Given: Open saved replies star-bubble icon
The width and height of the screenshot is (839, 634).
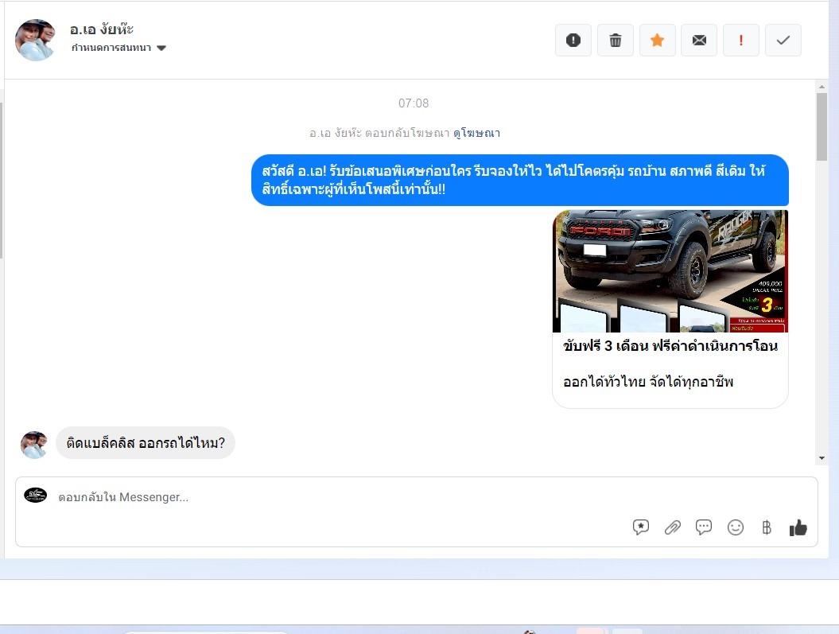Looking at the screenshot, I should [x=641, y=527].
